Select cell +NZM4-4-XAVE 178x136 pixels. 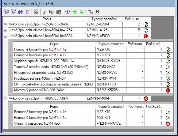click(x=111, y=123)
